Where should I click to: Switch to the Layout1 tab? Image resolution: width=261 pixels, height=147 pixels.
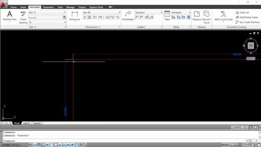pyautogui.click(x=26, y=123)
